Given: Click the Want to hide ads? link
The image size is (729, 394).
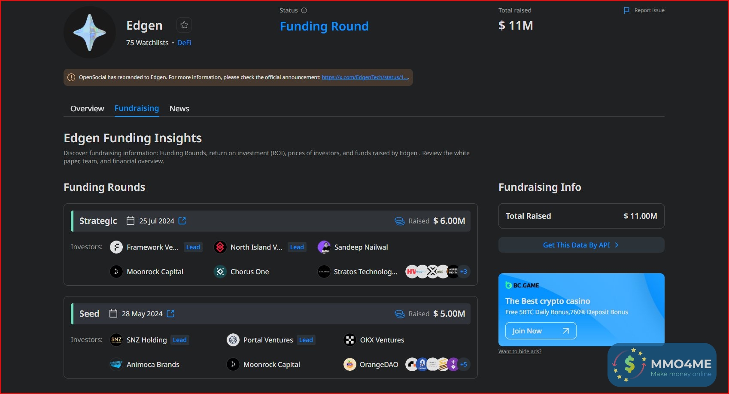Looking at the screenshot, I should [520, 351].
